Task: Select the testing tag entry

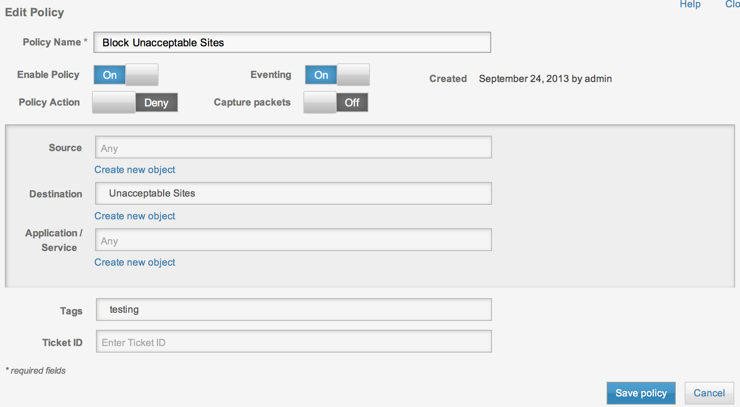Action: coord(124,310)
